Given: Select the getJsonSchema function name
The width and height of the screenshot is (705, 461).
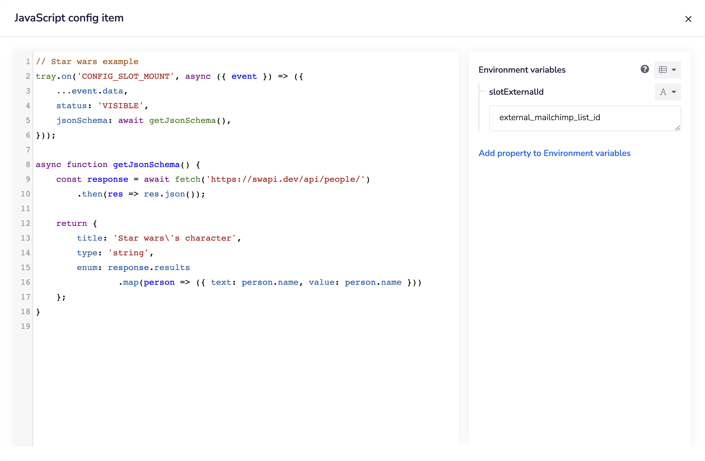Looking at the screenshot, I should (146, 165).
